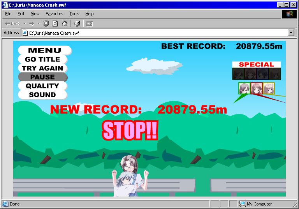This screenshot has height=209, width=299.
Task: Maximize the browser window
Action: [x=287, y=5]
